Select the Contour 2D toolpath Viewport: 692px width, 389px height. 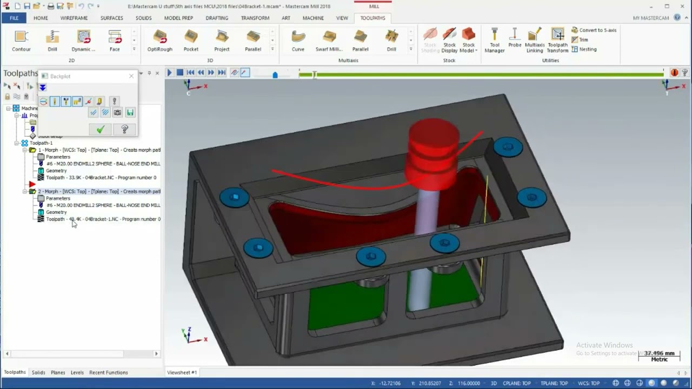[x=21, y=41]
